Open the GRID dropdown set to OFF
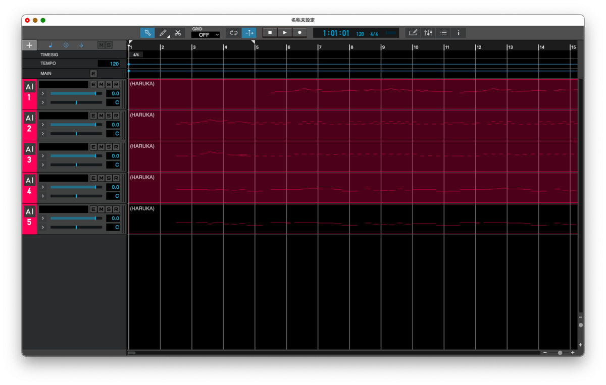Screen dimensions: 606x385 (x=206, y=35)
